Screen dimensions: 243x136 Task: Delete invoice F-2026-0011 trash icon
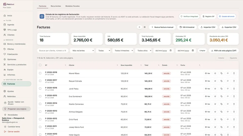234,127
